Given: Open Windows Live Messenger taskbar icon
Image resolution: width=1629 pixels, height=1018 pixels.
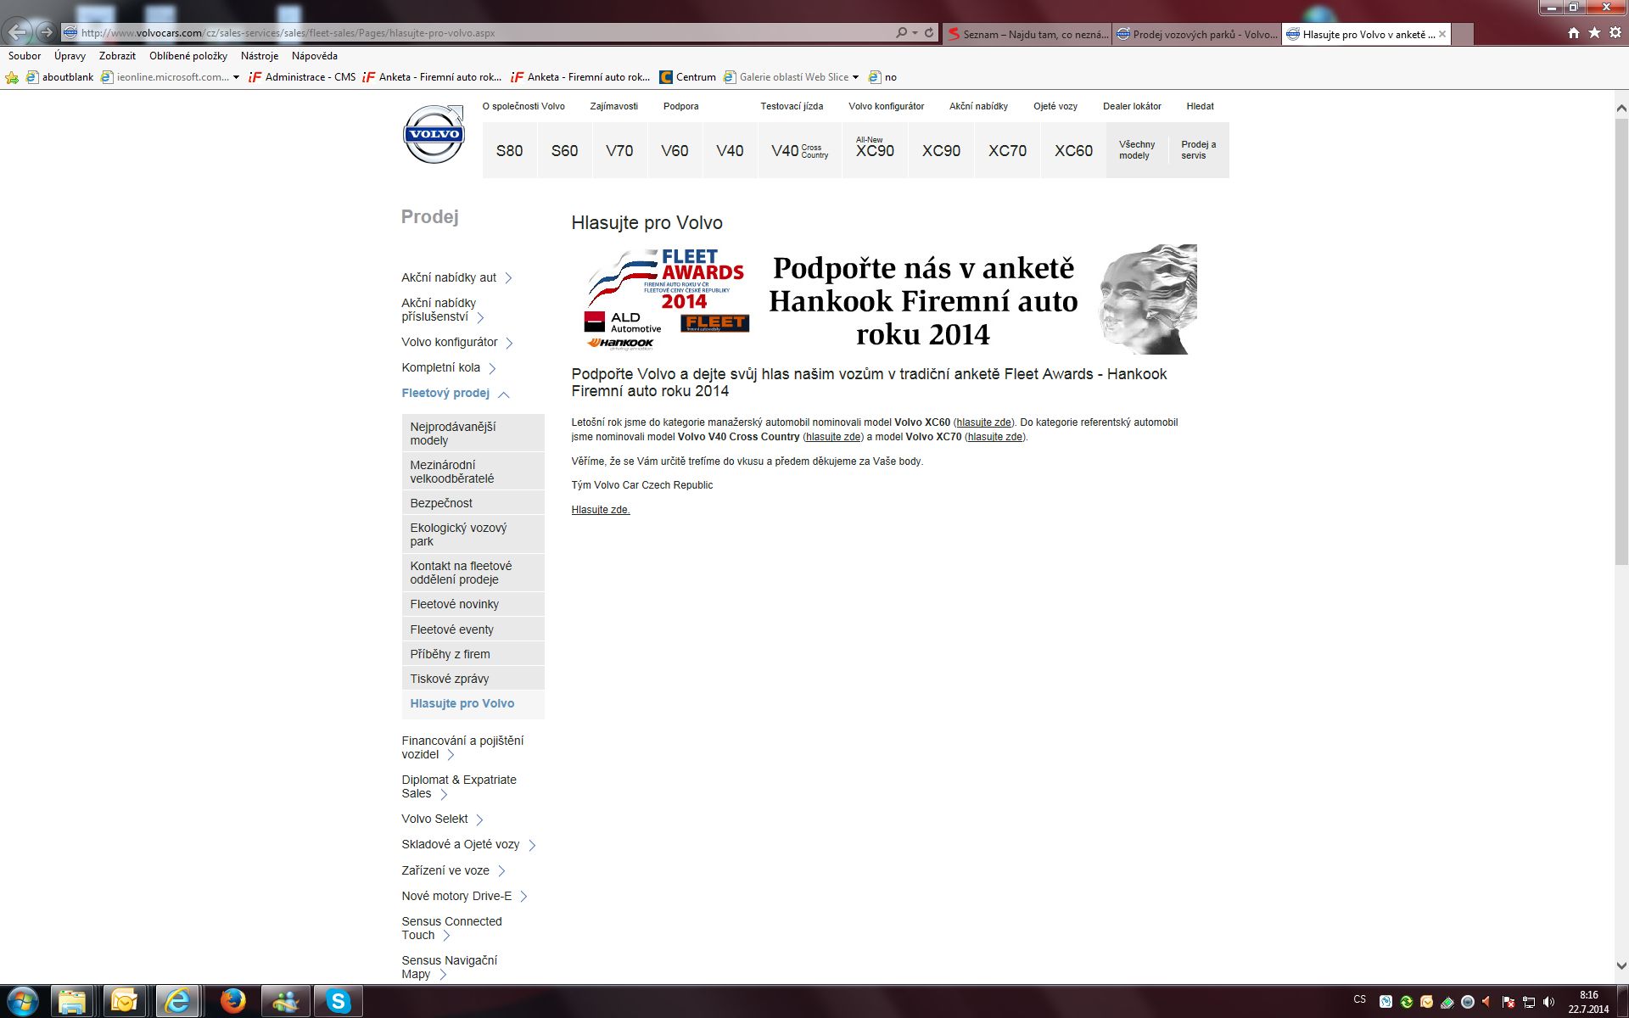Looking at the screenshot, I should tap(285, 1001).
